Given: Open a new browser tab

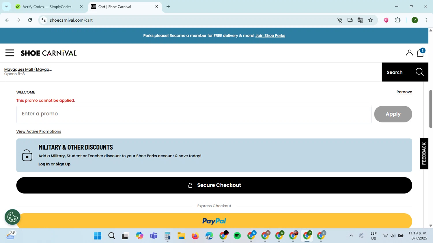Looking at the screenshot, I should coord(168,7).
